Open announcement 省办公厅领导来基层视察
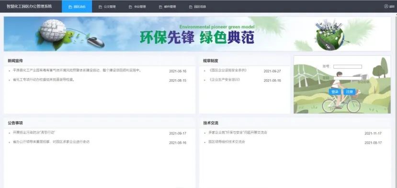397x188 pixels. (51, 142)
